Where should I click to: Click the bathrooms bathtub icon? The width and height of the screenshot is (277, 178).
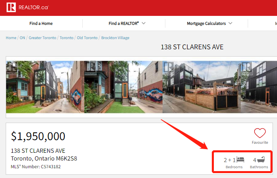(x=261, y=160)
